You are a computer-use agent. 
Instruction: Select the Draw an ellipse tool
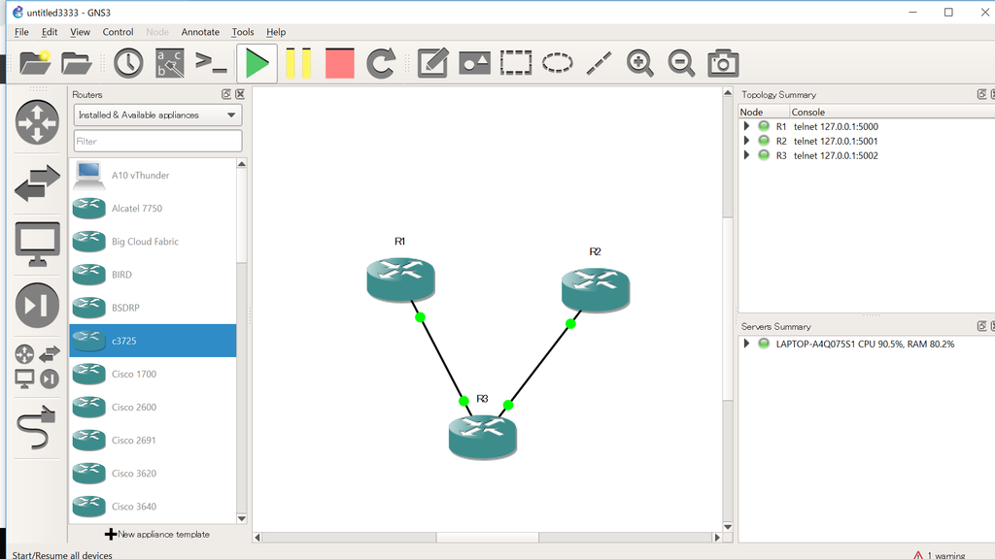click(557, 63)
